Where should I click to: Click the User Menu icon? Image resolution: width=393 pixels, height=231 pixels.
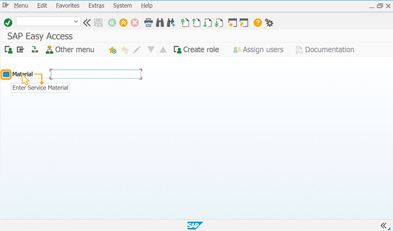tap(8, 49)
